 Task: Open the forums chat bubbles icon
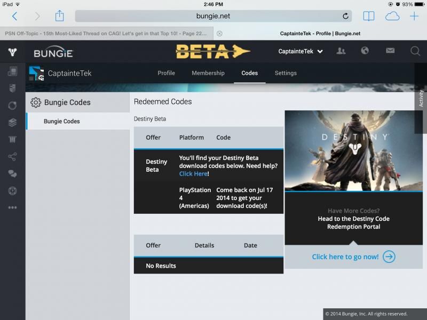click(12, 174)
